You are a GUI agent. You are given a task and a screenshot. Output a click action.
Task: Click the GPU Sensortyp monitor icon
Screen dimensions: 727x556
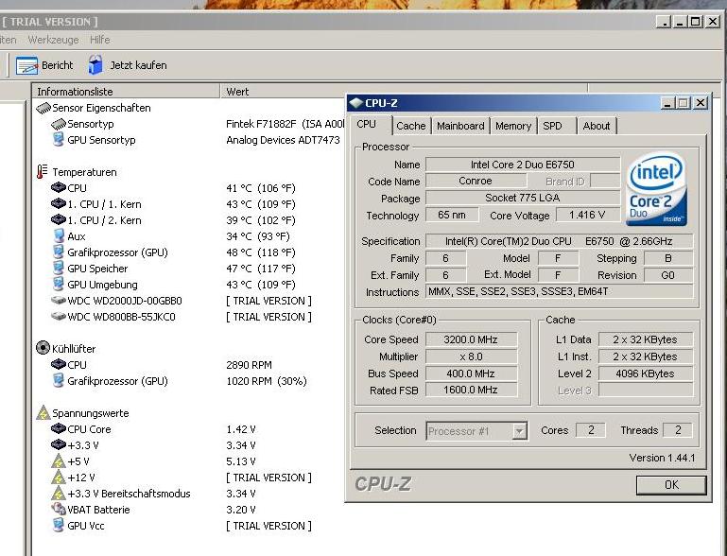[59, 140]
